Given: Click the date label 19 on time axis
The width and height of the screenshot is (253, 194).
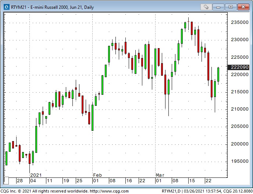Looking at the screenshot, I should click(x=66, y=181).
